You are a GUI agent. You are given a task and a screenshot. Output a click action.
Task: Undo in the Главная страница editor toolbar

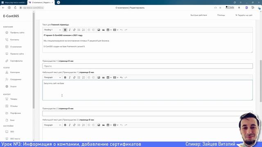[121, 30]
